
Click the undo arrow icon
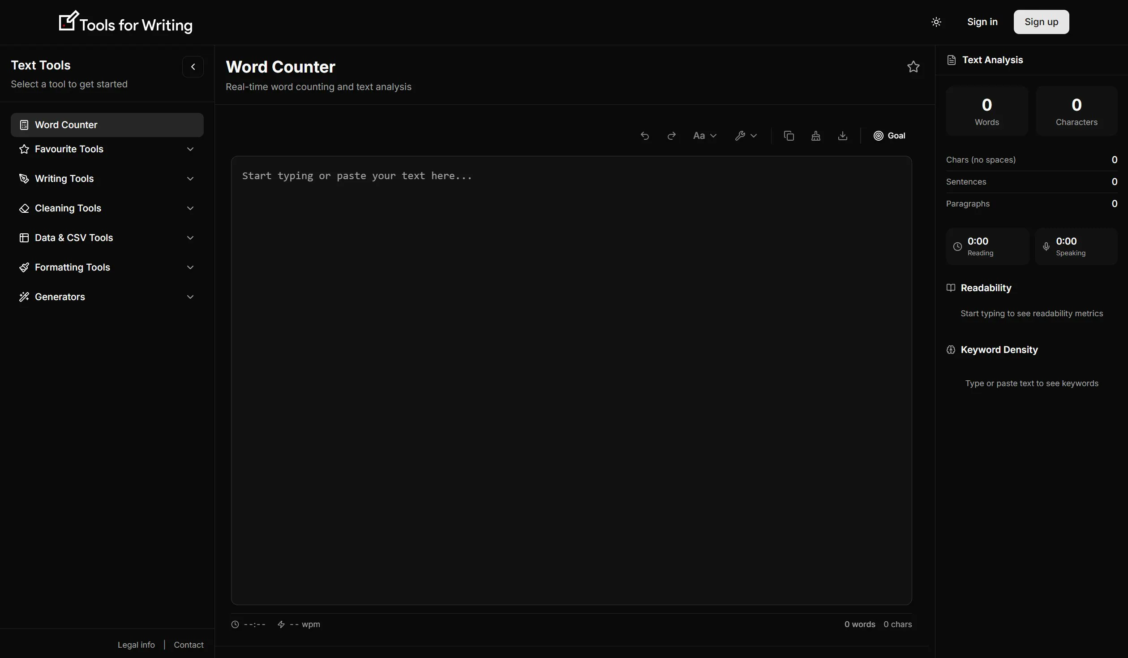click(x=644, y=136)
